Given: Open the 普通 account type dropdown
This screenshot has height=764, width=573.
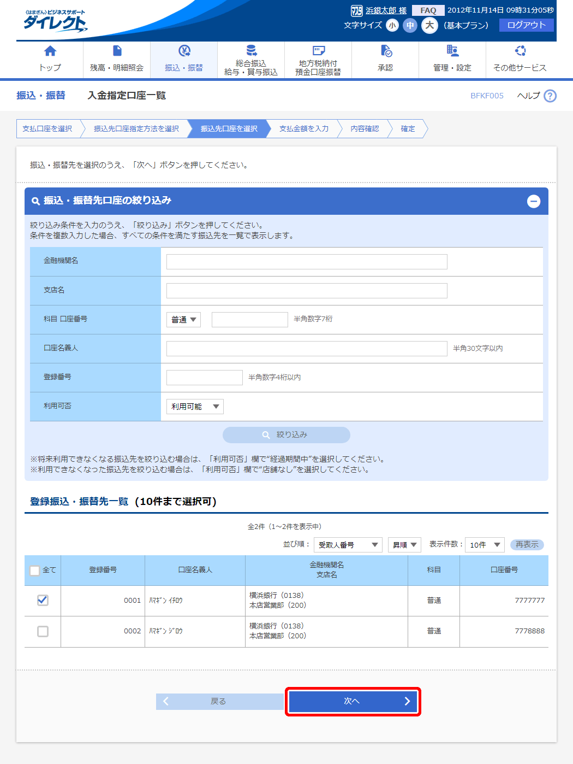Looking at the screenshot, I should [183, 320].
